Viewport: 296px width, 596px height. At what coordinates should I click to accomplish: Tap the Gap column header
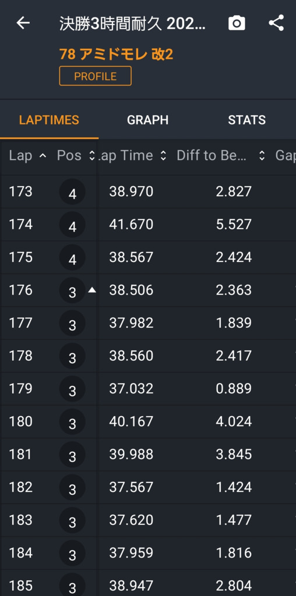[286, 155]
